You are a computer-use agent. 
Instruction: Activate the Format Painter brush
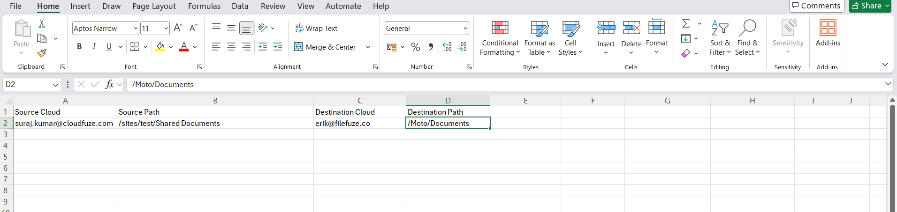(42, 53)
